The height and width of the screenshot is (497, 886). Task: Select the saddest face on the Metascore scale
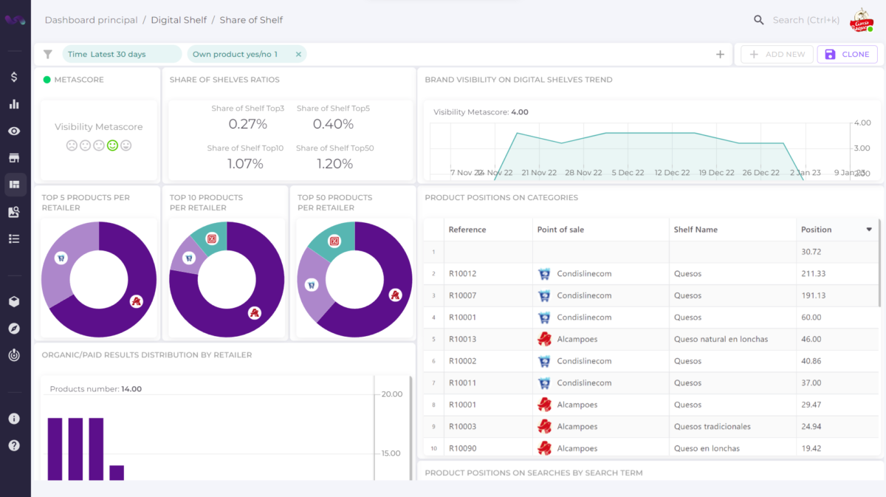(71, 145)
